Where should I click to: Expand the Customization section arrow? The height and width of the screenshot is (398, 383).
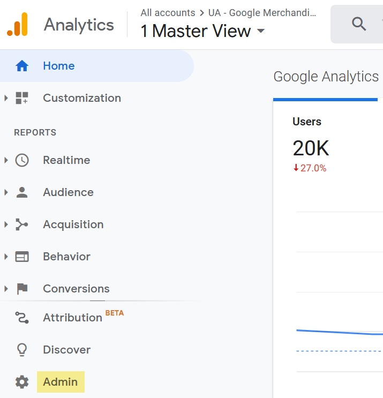(6, 98)
